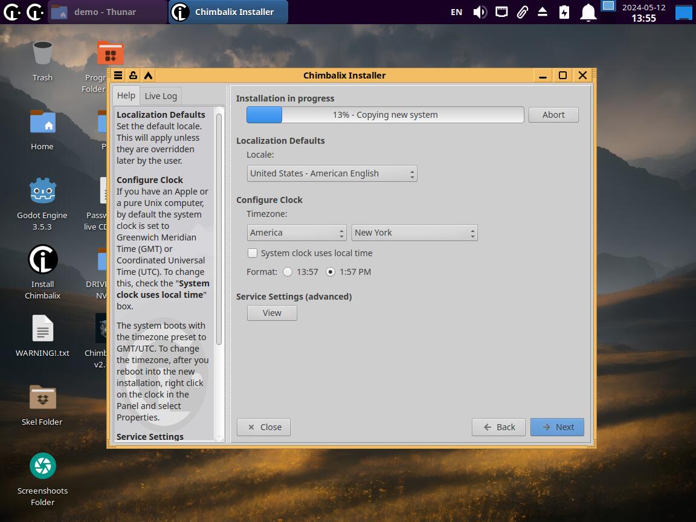Enable System clock uses local time
This screenshot has height=522, width=696.
(x=253, y=253)
